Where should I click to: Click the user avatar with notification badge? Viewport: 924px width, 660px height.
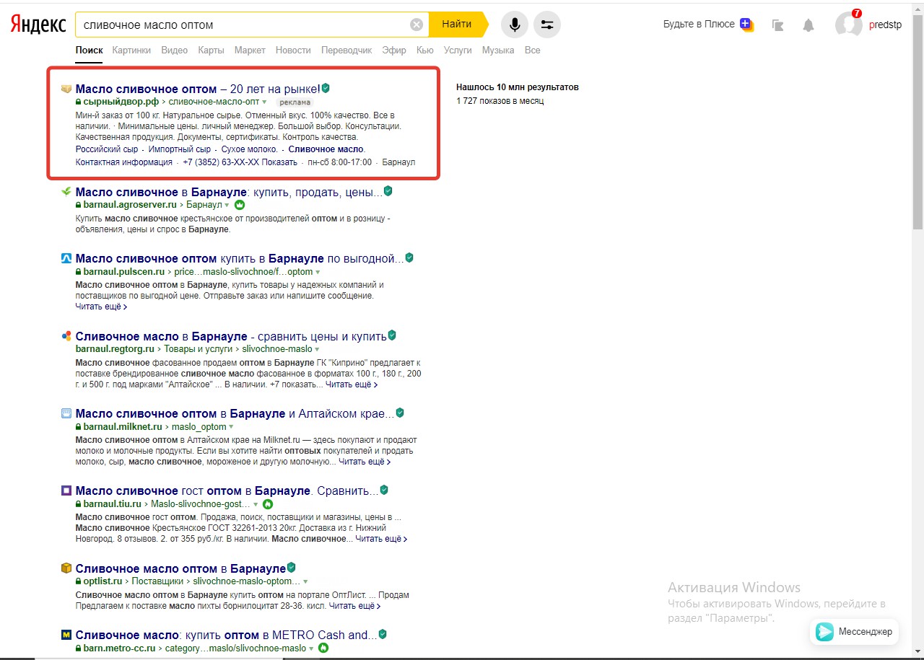pos(849,25)
